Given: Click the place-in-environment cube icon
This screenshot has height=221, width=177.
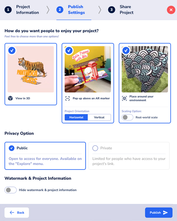Looking at the screenshot, I should [x=125, y=98].
